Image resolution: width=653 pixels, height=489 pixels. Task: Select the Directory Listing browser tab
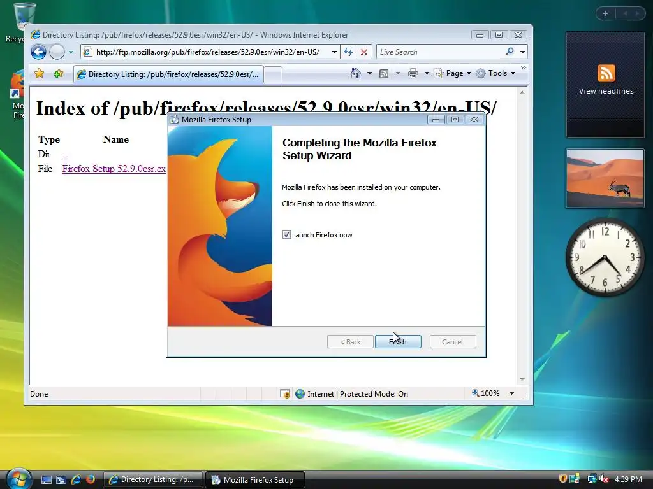pyautogui.click(x=168, y=74)
